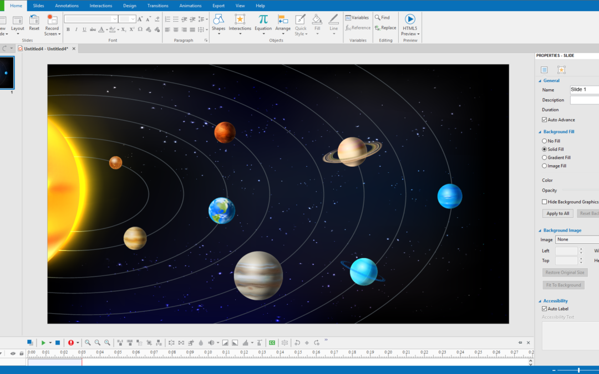Image resolution: width=599 pixels, height=374 pixels.
Task: Select the Replace tool
Action: [385, 27]
